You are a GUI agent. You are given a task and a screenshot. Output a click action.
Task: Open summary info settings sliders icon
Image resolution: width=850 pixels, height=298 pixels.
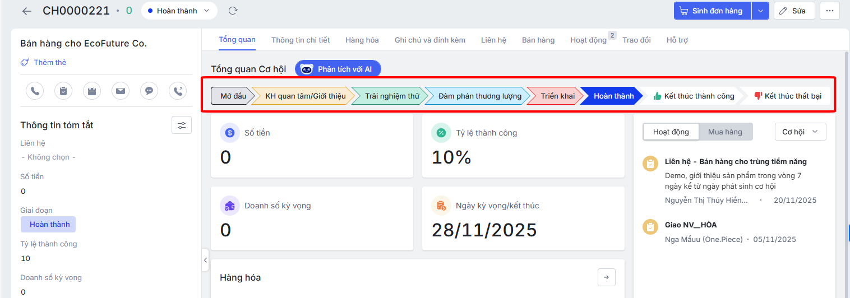pos(182,125)
